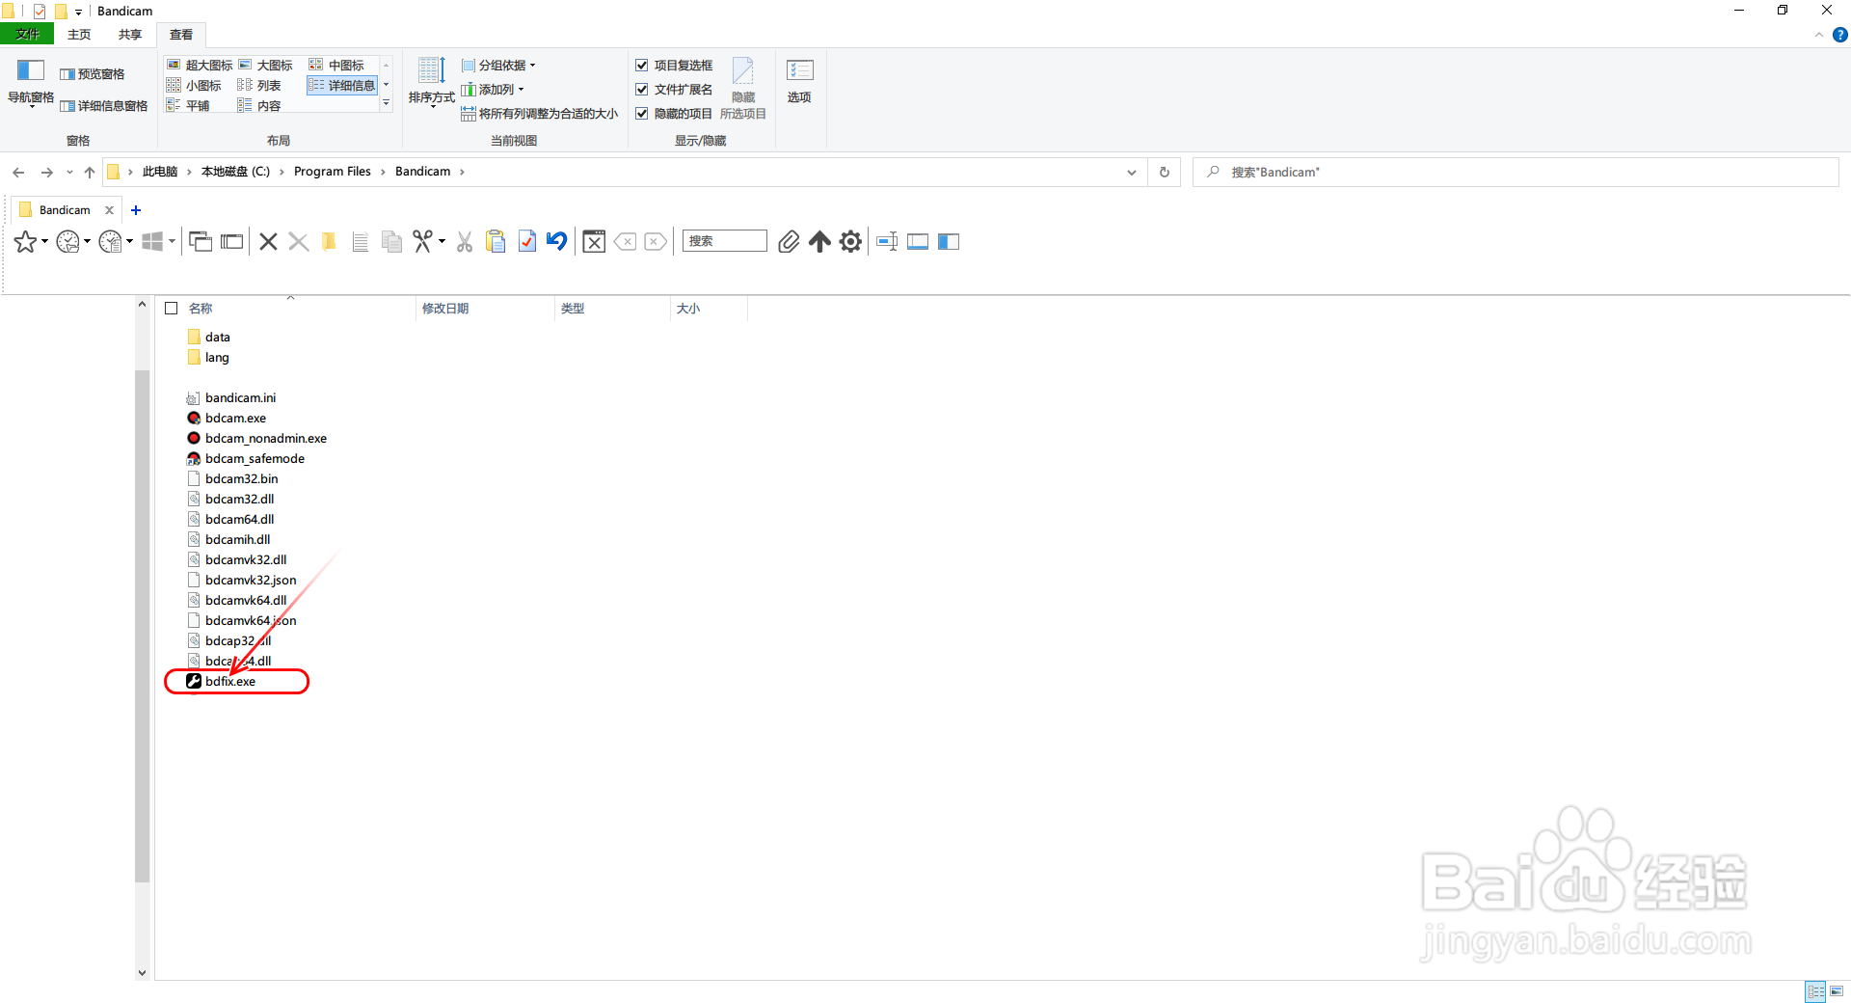This screenshot has height=1003, width=1851.
Task: Open the recent locations dropdown arrow
Action: click(x=69, y=173)
